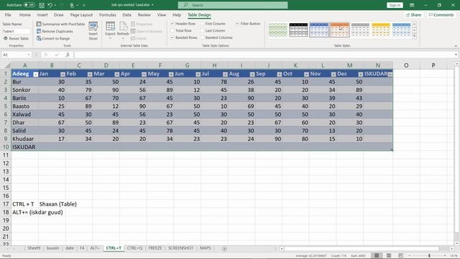
Task: Toggle the AutoSave switch
Action: click(x=29, y=5)
